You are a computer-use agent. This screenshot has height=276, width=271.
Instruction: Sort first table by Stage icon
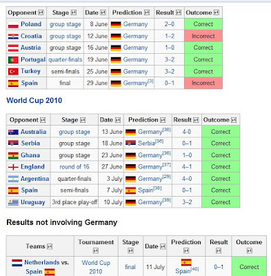[x=74, y=12]
